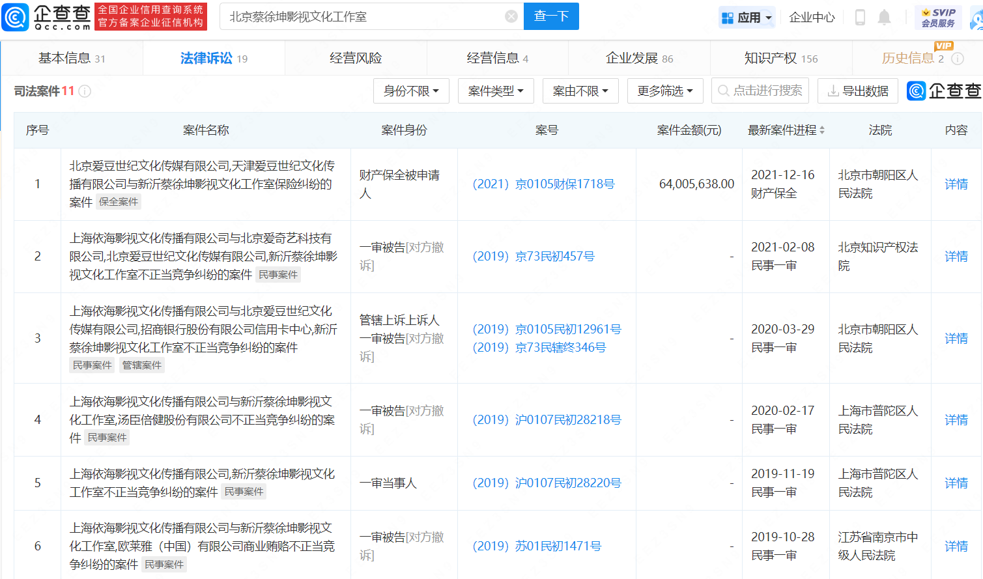Click the 管辖案件 tag in row 3
This screenshot has height=579, width=983.
tap(141, 365)
